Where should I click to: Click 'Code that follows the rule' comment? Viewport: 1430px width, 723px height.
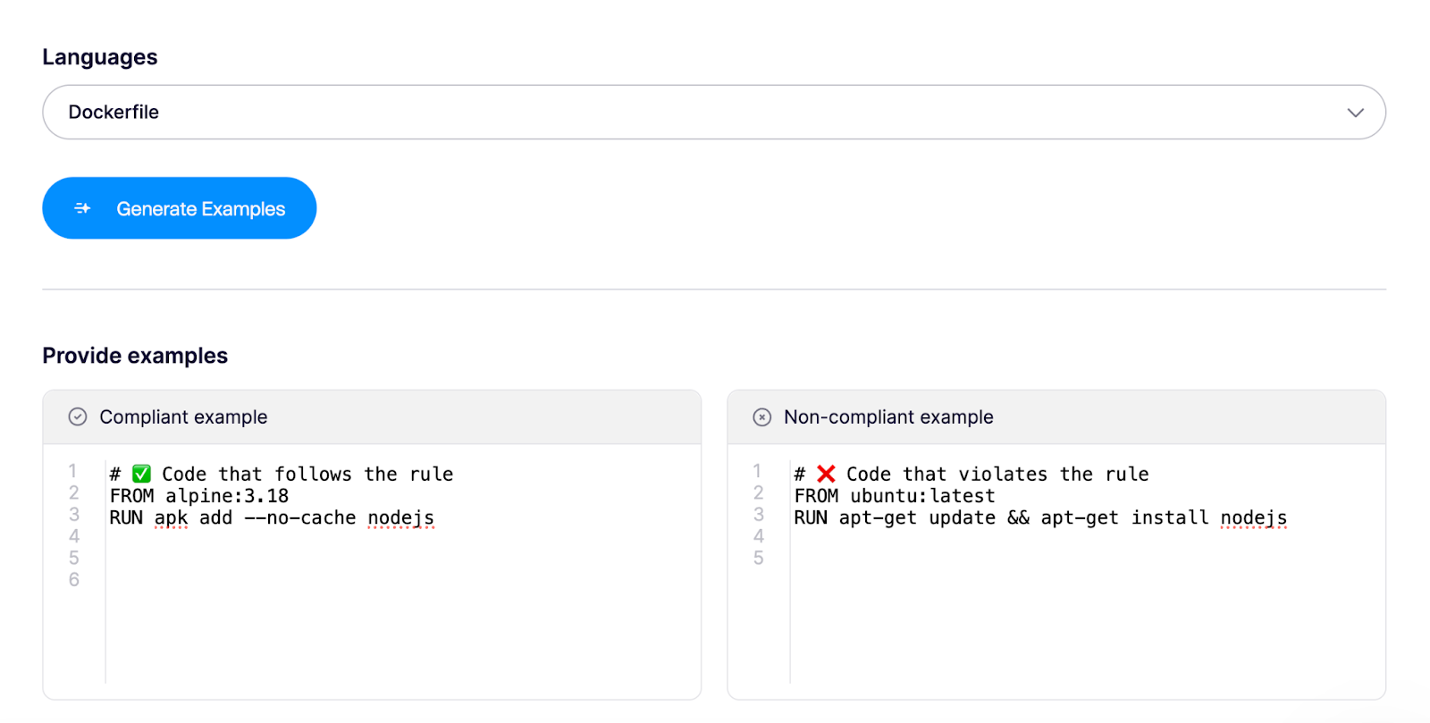(307, 474)
